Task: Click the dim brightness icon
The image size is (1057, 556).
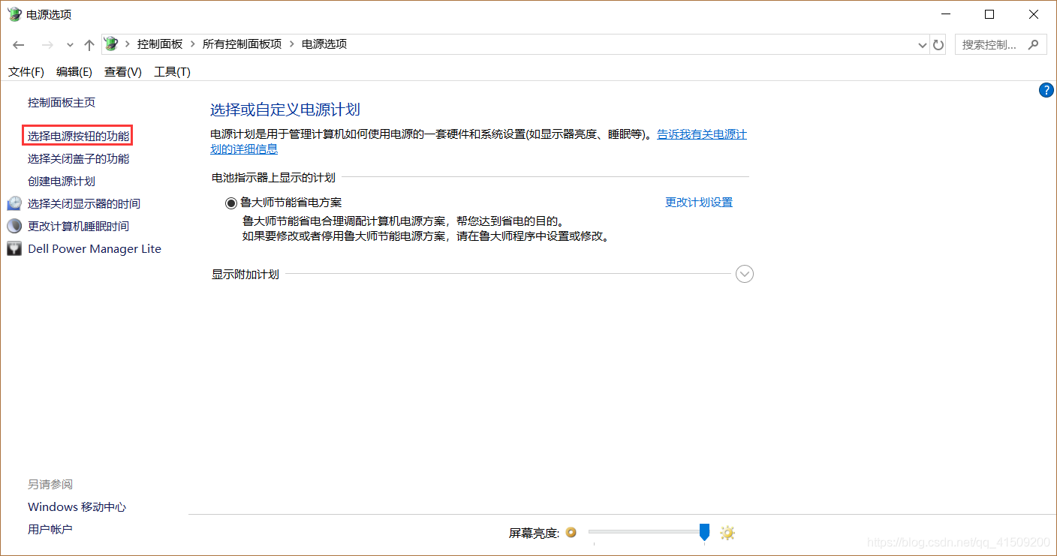Action: (x=571, y=533)
